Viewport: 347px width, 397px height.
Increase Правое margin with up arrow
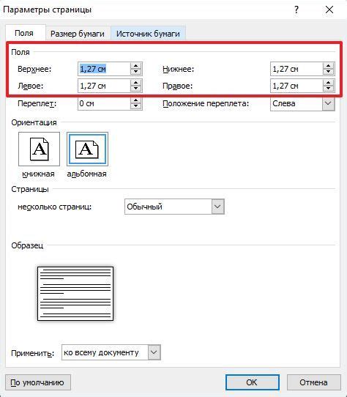pos(328,83)
